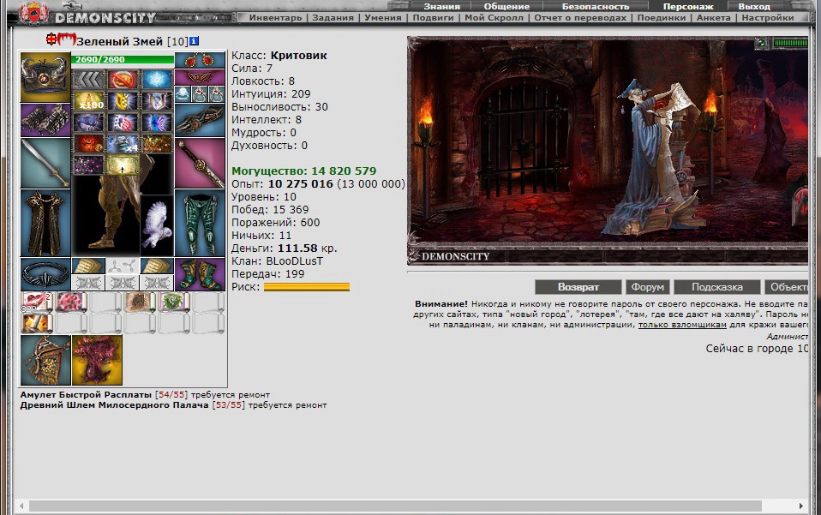Select the dagger on pink background
Image resolution: width=821 pixels, height=515 pixels.
point(200,163)
